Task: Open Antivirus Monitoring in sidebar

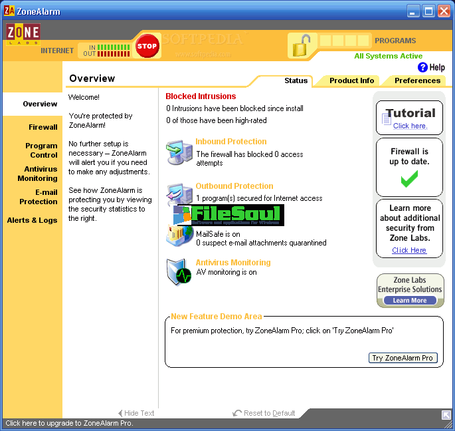Action: [37, 174]
